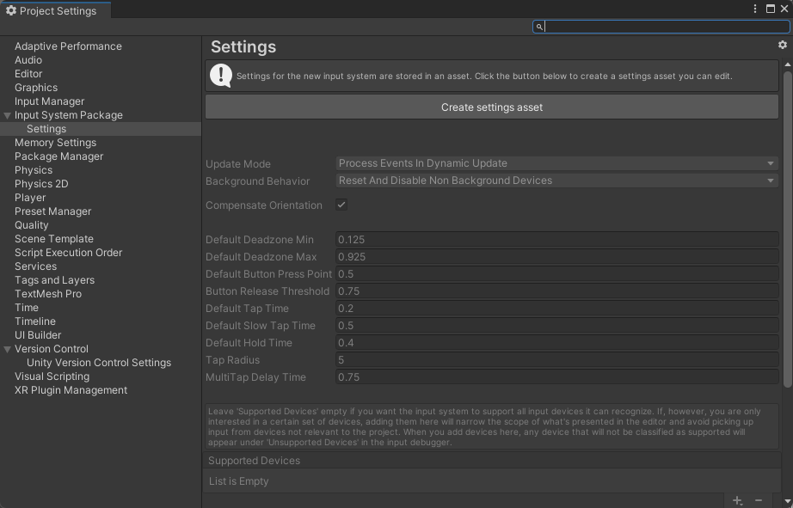793x508 pixels.
Task: Click inside the Default Tap Time field
Action: pos(556,308)
